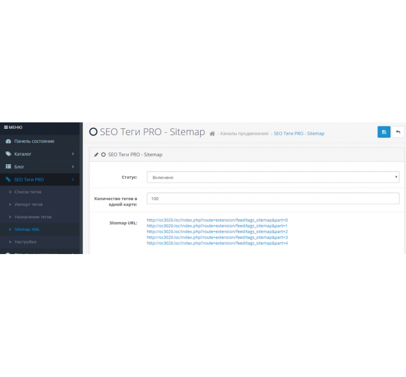The height and width of the screenshot is (377, 406).
Task: Click the Sitemap URL: label
Action: click(x=123, y=223)
